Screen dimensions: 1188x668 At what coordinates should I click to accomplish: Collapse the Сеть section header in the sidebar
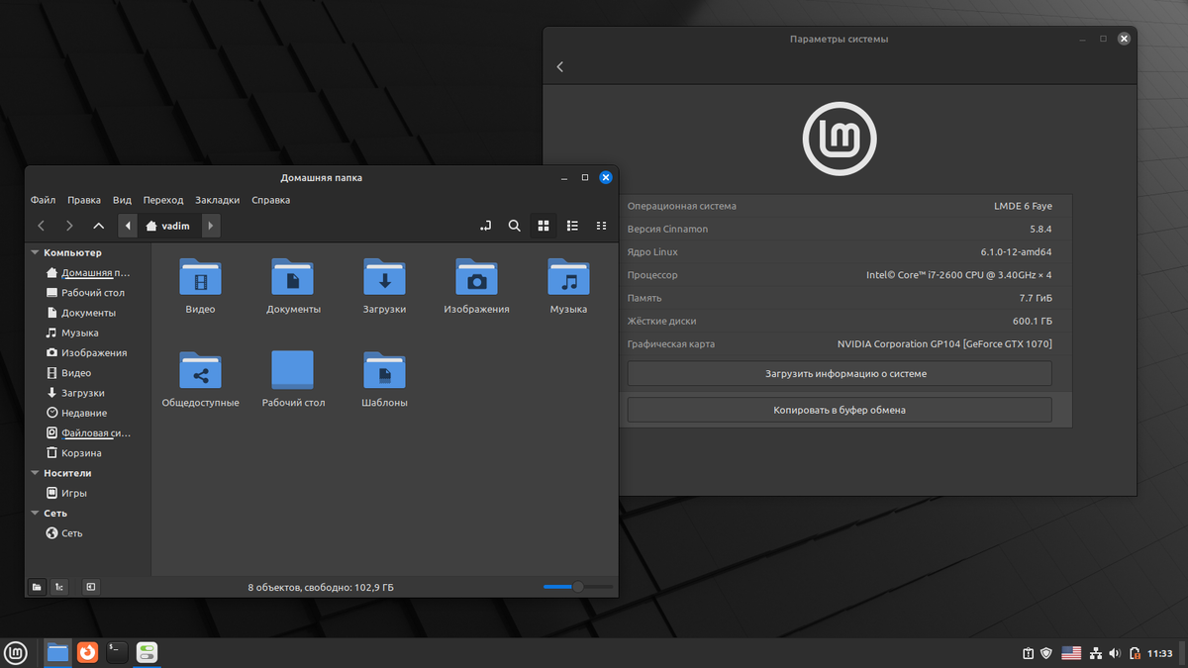tap(36, 514)
